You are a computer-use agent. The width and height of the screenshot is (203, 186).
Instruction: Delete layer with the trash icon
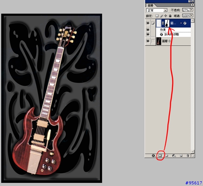[188, 155]
